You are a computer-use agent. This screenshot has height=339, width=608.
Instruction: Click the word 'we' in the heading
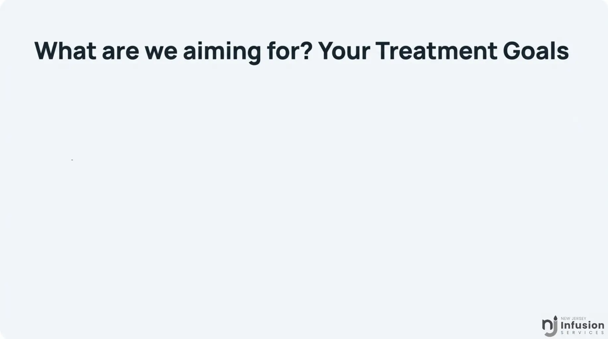point(161,53)
